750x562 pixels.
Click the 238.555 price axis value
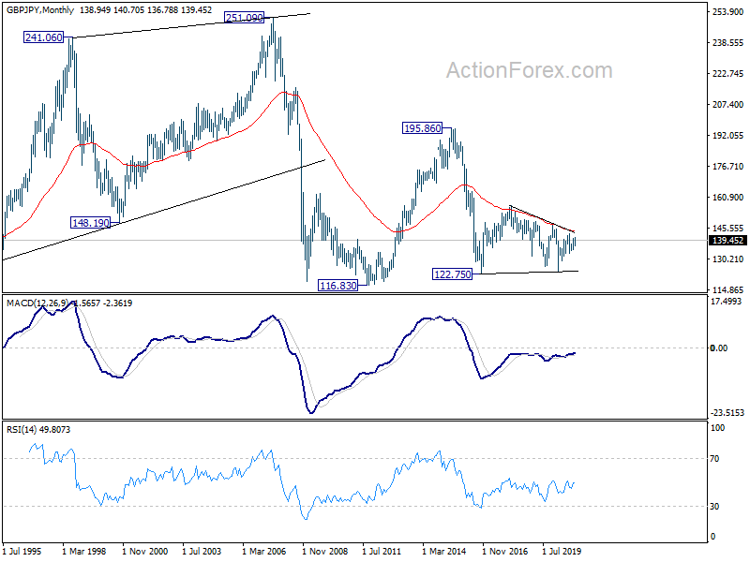[727, 42]
